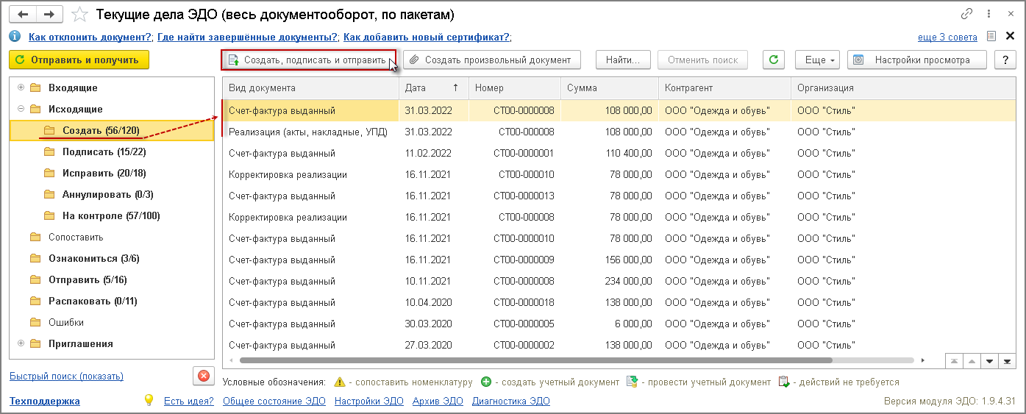Click the number cell СТ00-0000018
The image size is (1026, 414).
click(x=515, y=302)
